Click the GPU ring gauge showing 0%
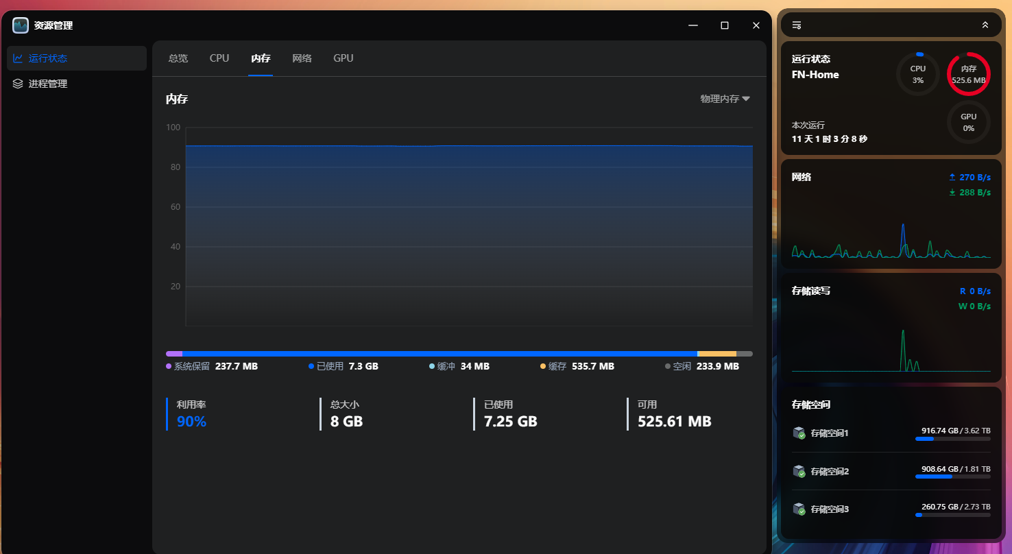 (x=968, y=123)
